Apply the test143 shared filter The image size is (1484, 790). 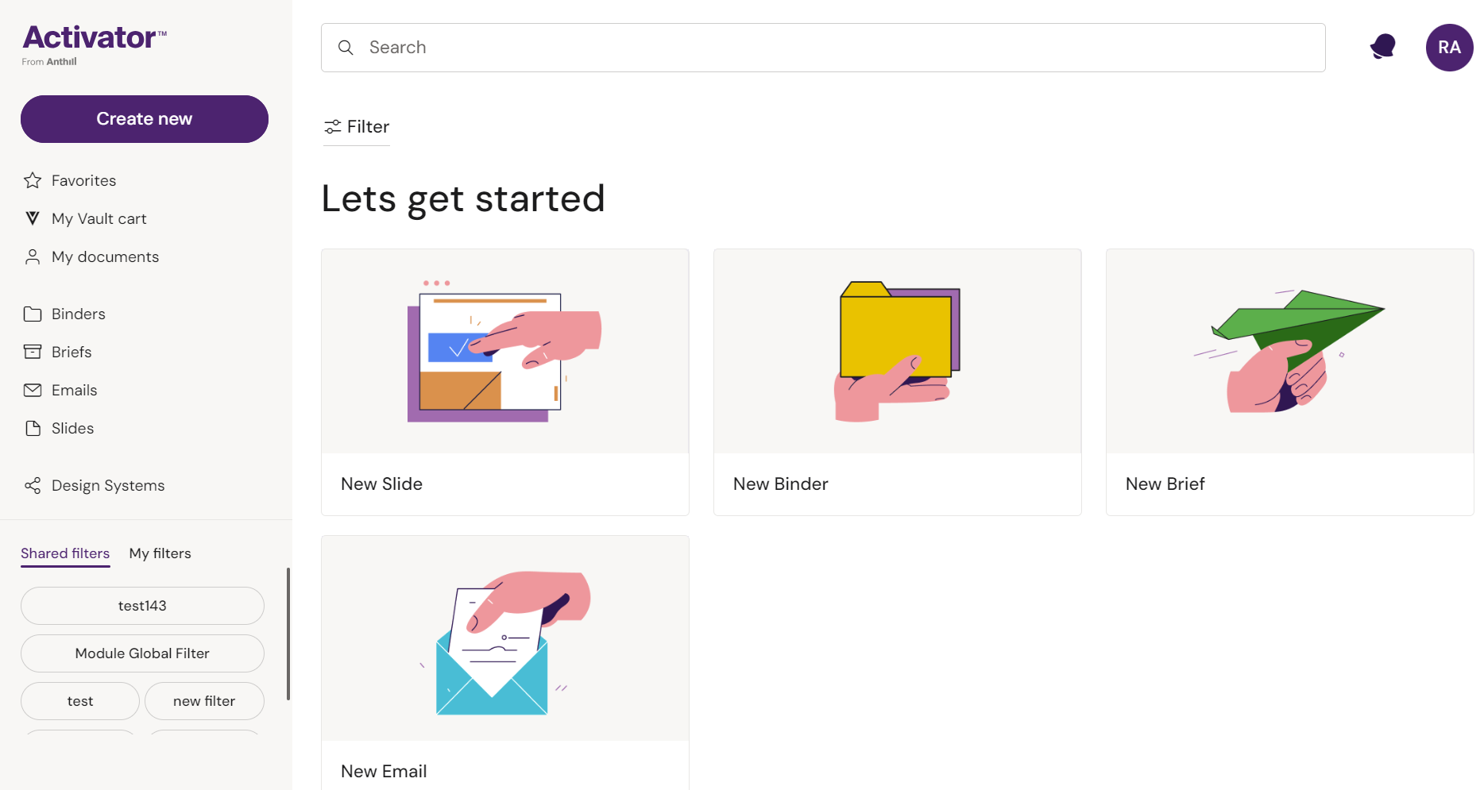(142, 606)
